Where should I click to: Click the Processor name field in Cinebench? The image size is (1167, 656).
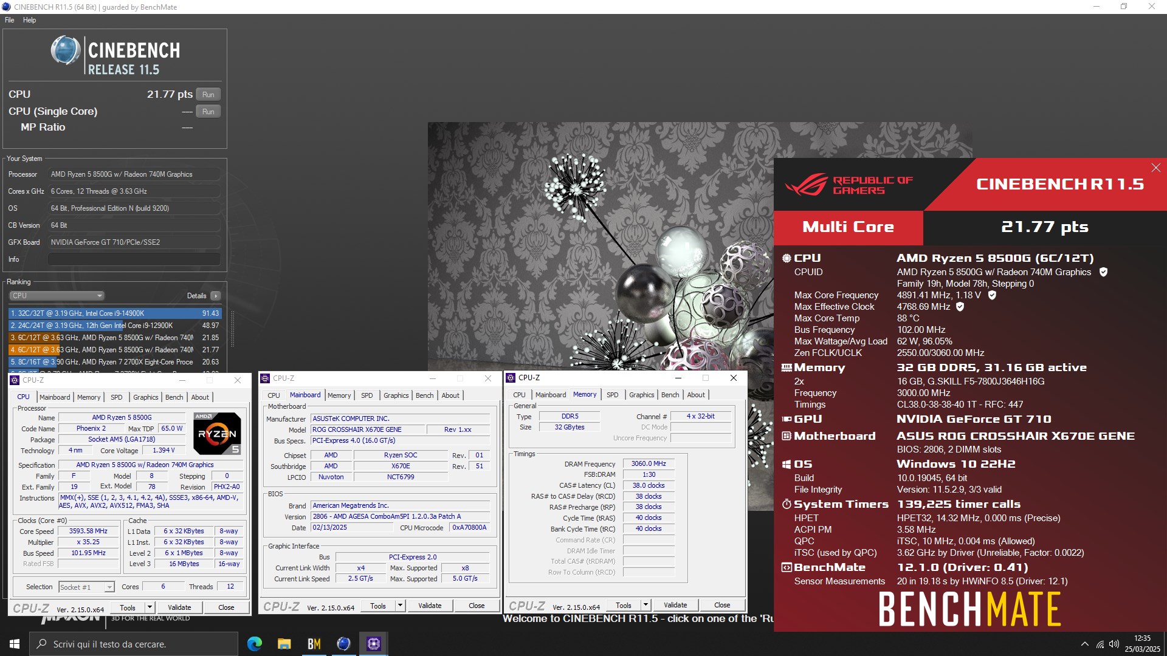(134, 174)
